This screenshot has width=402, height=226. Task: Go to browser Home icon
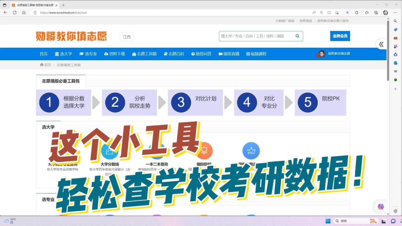pos(24,13)
